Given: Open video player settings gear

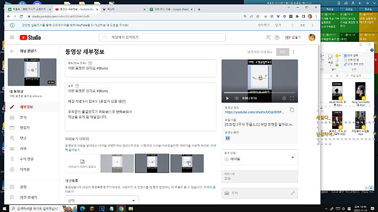Looking at the screenshot, I should click(x=284, y=98).
